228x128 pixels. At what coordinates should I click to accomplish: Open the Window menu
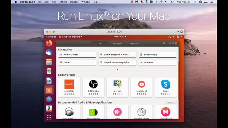click(85, 2)
